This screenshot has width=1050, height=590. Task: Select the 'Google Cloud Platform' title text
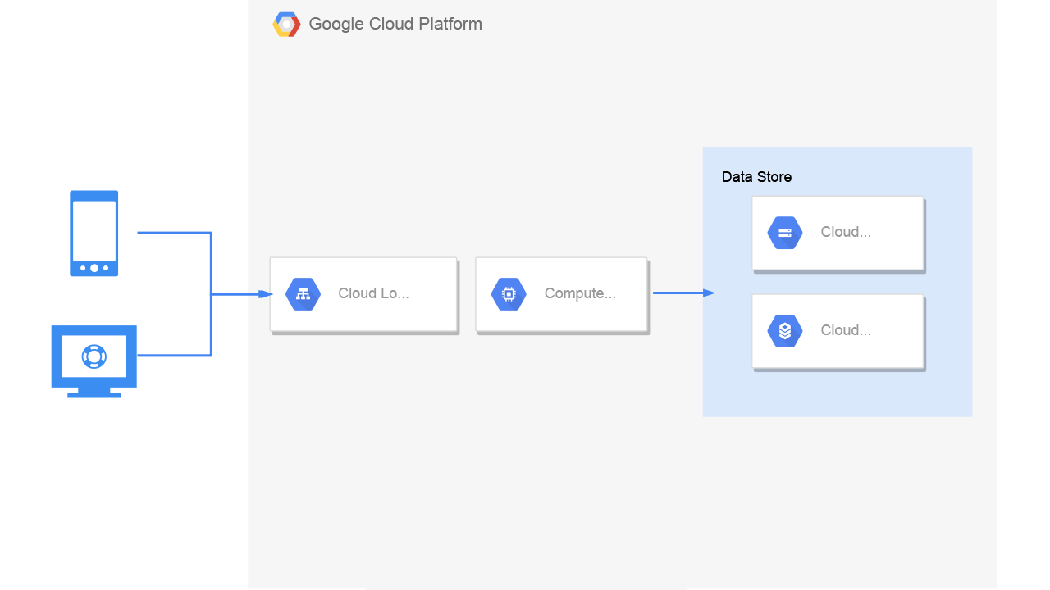pyautogui.click(x=395, y=24)
